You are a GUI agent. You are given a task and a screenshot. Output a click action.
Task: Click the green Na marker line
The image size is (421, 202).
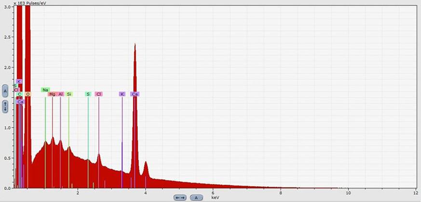point(45,142)
